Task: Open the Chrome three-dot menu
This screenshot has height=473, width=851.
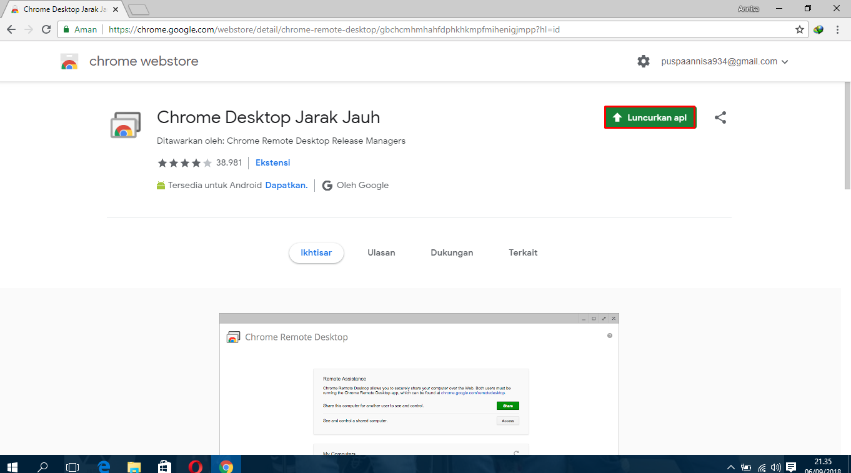Action: (x=838, y=29)
